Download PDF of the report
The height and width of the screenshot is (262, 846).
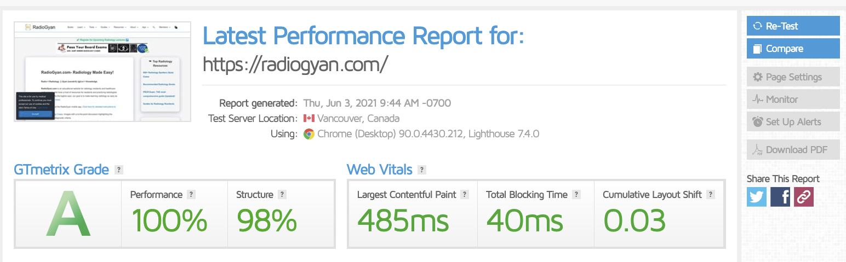[x=793, y=150]
